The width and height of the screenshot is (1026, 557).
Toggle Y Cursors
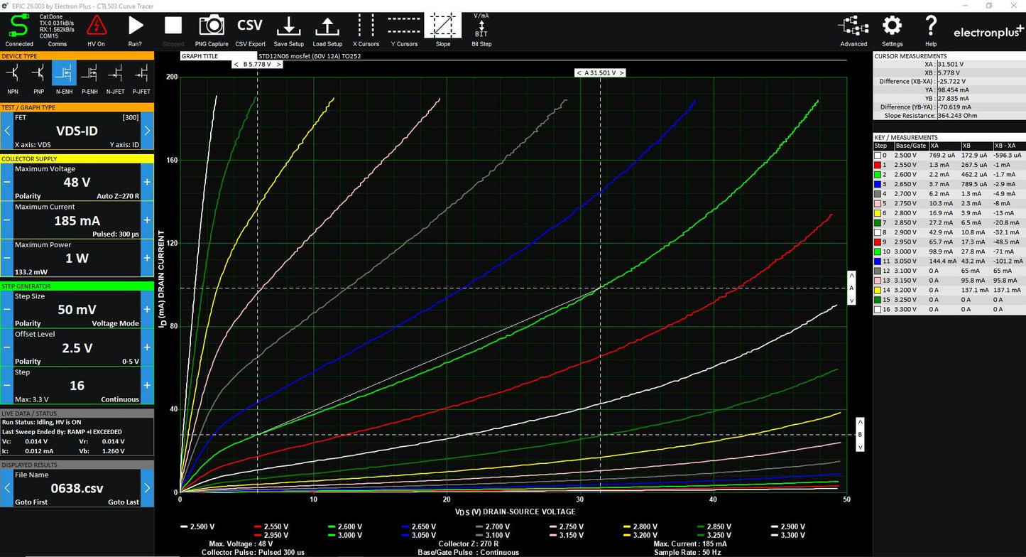tap(404, 26)
